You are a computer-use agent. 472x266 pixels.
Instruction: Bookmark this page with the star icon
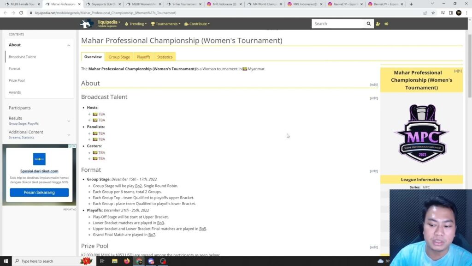tap(433, 13)
